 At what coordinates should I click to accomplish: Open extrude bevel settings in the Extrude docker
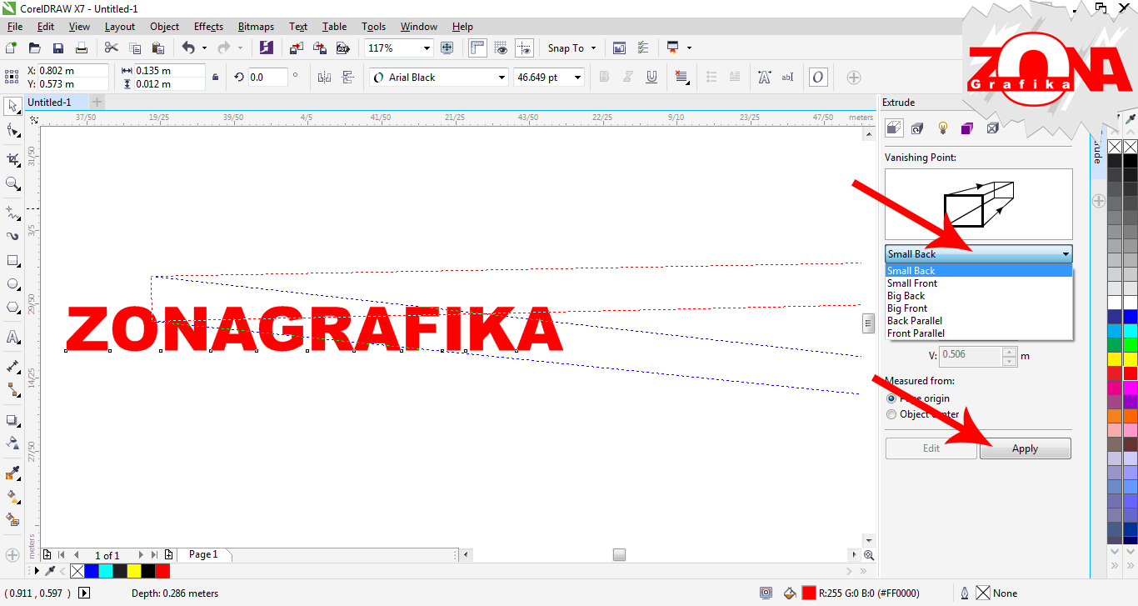992,128
